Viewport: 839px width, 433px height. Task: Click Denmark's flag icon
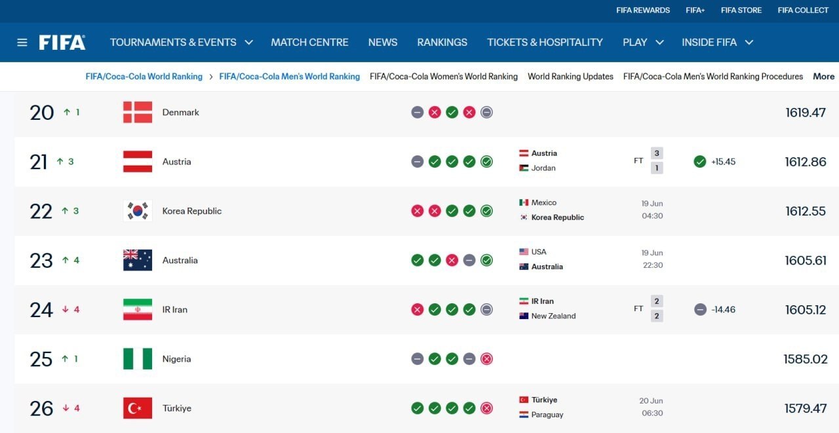[x=138, y=112]
